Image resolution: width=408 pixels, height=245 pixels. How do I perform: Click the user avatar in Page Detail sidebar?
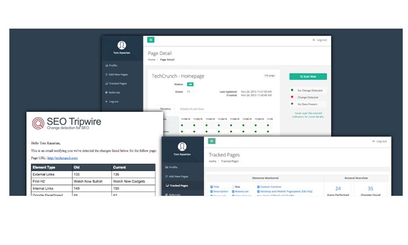point(121,45)
